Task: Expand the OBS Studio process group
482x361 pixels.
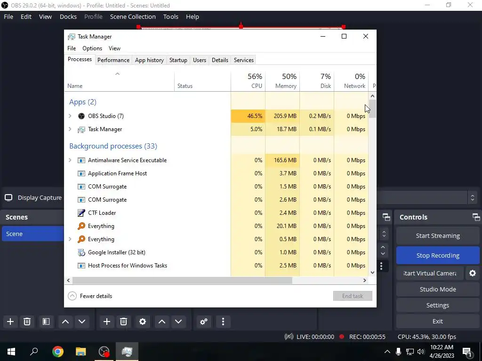Action: pos(70,116)
